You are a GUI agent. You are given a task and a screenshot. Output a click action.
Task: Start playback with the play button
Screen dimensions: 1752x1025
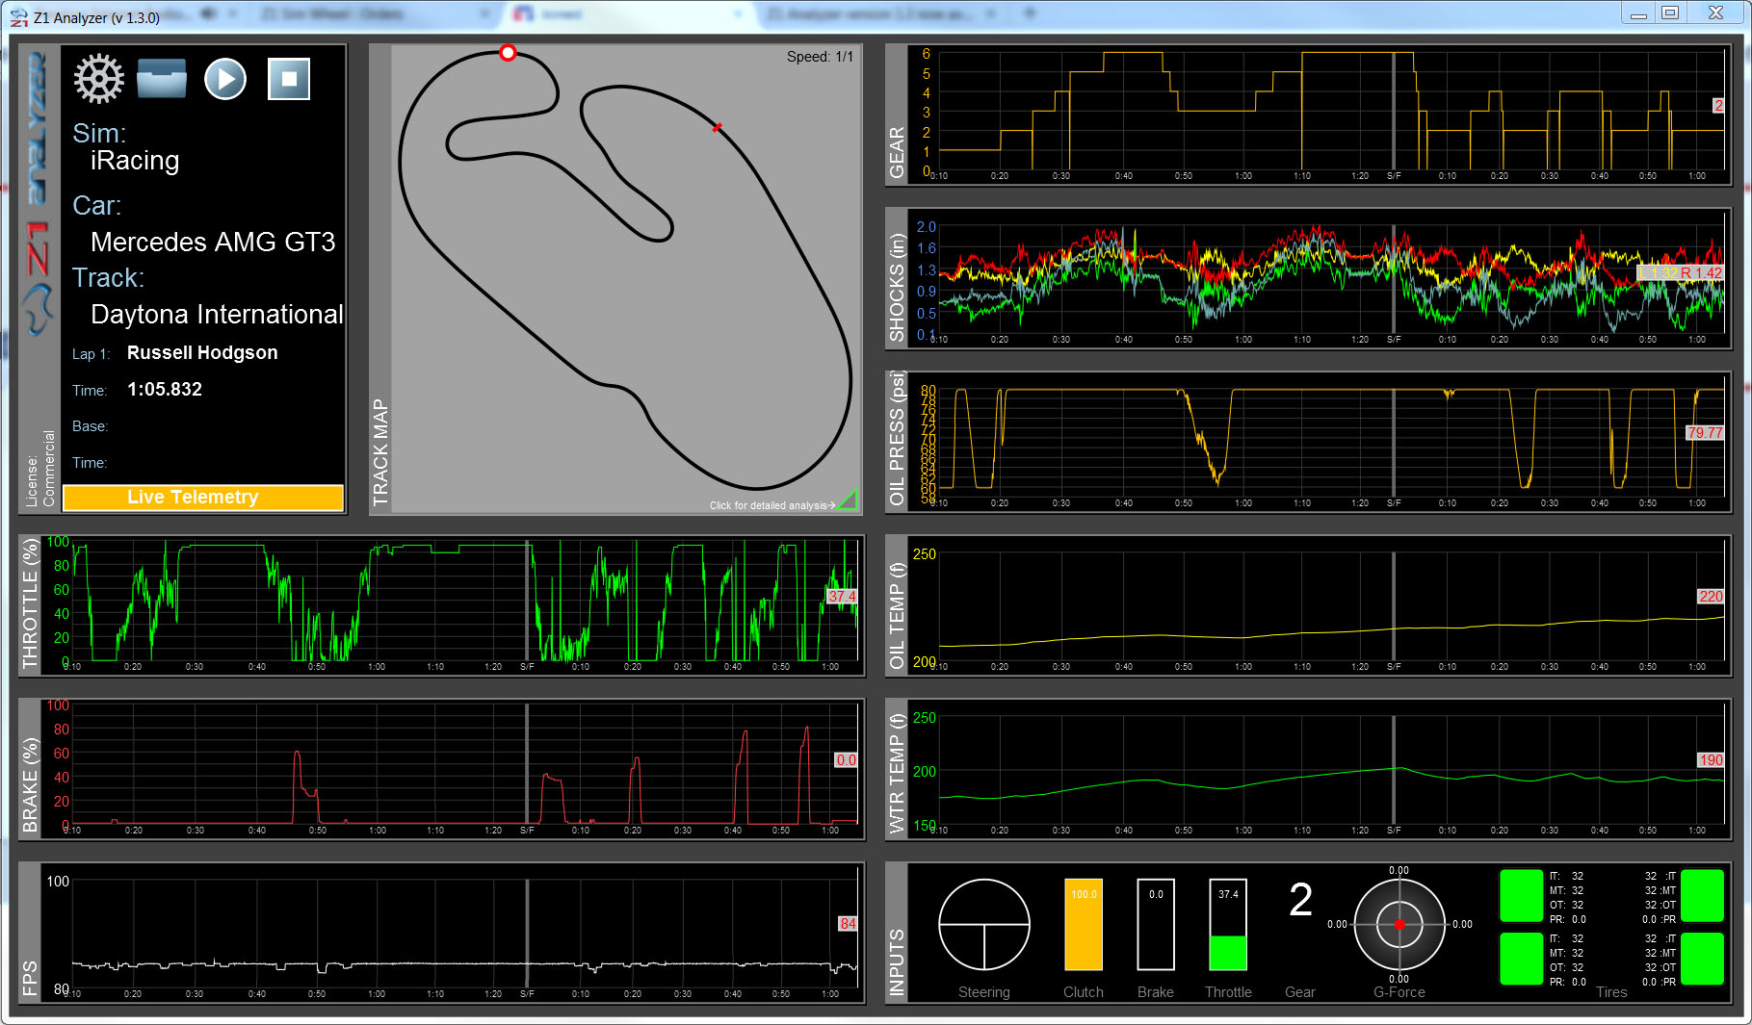225,79
